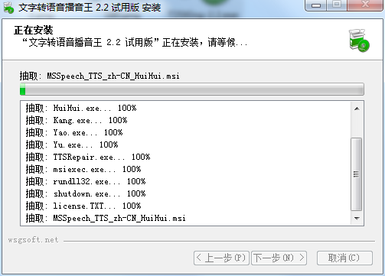
Task: Click the green installation progress bar
Action: click(192, 89)
